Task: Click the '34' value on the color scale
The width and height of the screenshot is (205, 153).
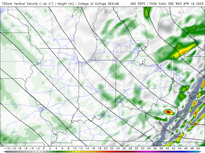Action: click(149, 148)
